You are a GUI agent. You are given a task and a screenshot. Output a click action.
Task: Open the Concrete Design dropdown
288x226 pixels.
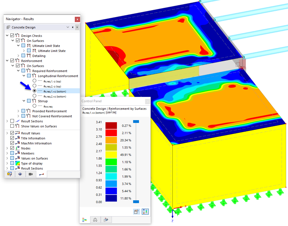[68, 27]
